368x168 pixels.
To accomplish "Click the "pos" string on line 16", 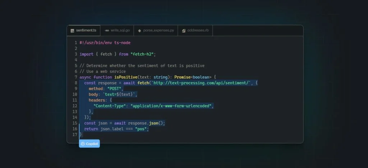I will 141,129.
